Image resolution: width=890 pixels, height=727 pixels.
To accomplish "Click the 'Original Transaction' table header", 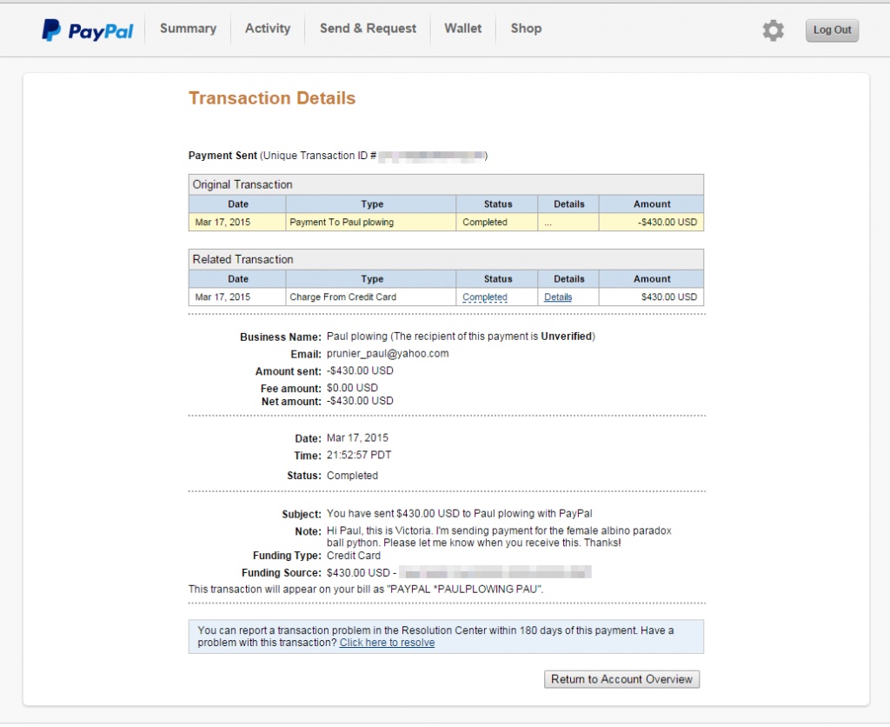I will (x=446, y=184).
